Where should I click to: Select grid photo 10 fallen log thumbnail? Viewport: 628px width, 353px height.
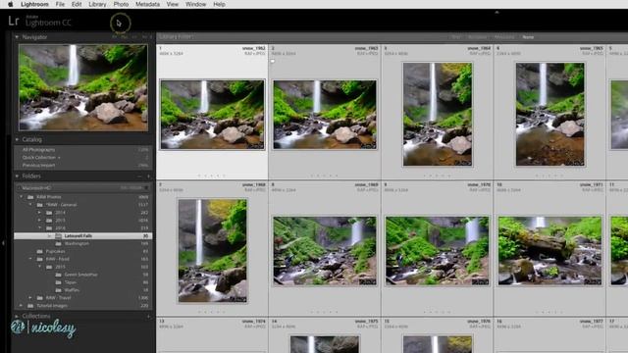tap(549, 251)
